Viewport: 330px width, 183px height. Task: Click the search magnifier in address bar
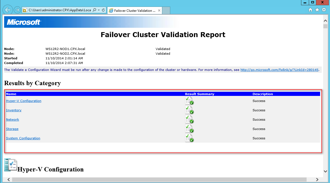pos(94,10)
